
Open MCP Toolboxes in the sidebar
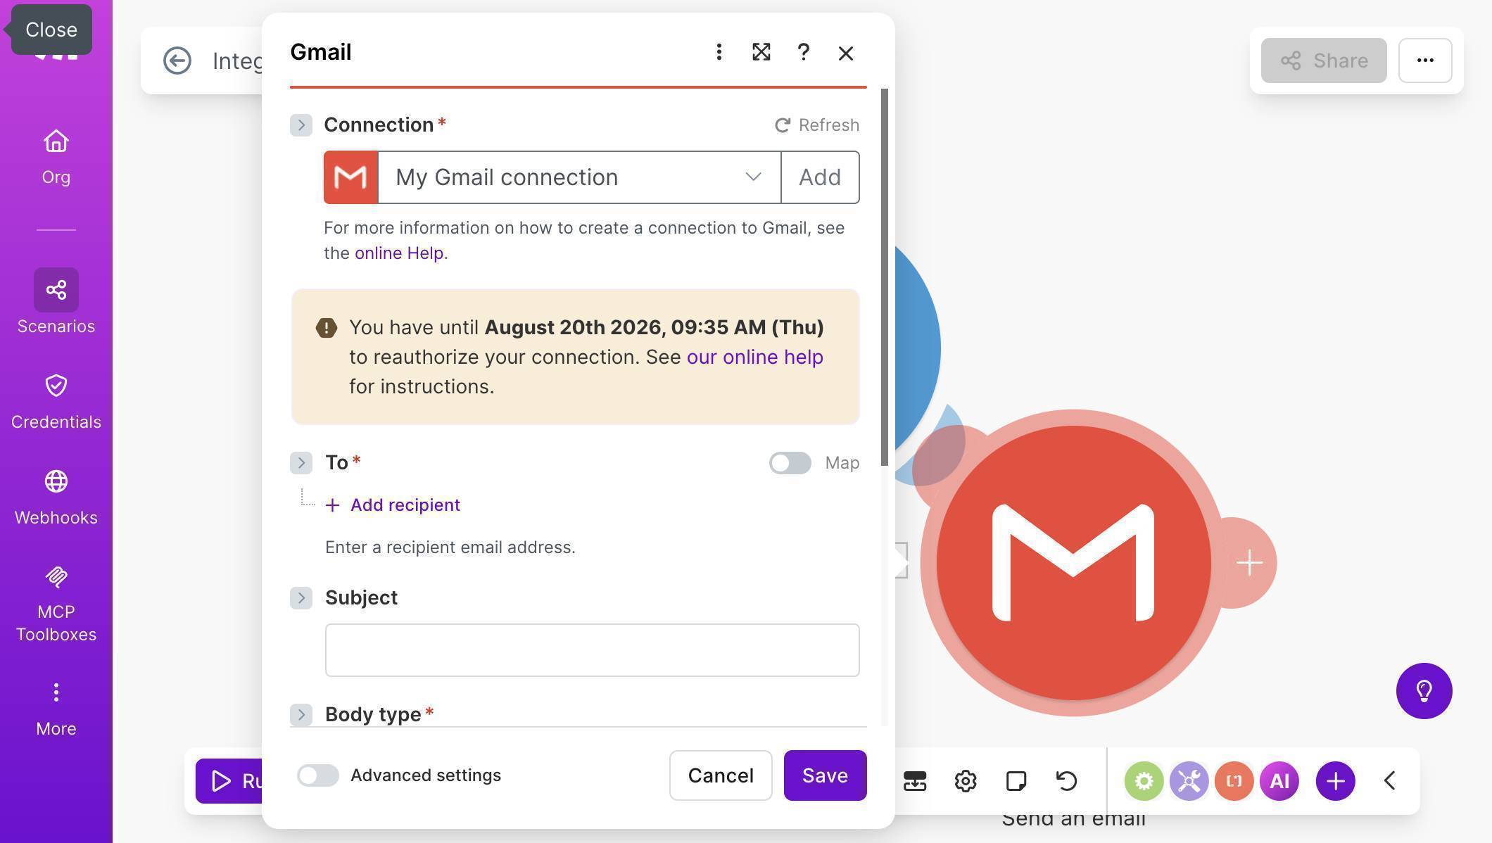[56, 602]
